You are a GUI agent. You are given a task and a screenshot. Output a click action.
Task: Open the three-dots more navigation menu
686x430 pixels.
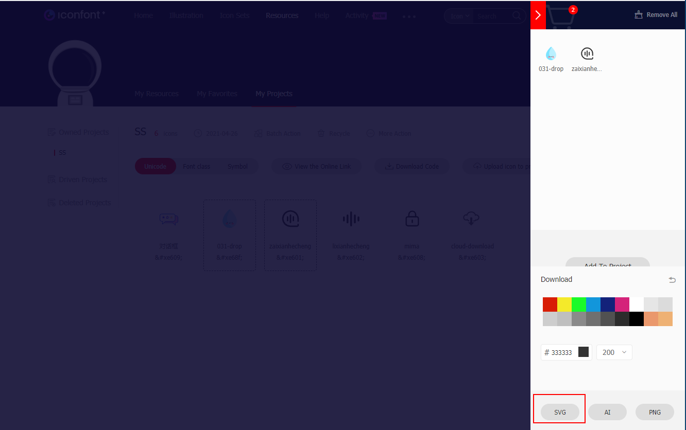[x=409, y=16]
